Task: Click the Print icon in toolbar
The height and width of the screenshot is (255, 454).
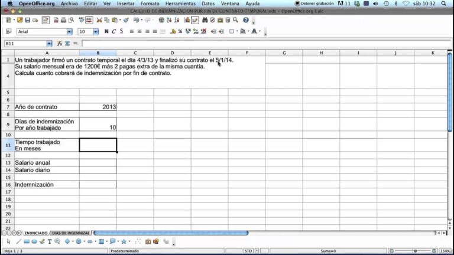Action: (x=63, y=20)
